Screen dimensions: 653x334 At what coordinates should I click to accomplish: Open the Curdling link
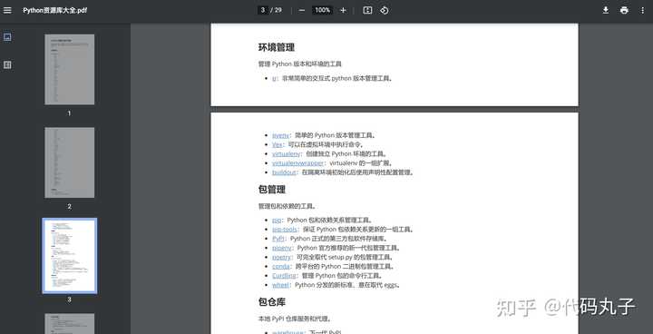pyautogui.click(x=284, y=276)
